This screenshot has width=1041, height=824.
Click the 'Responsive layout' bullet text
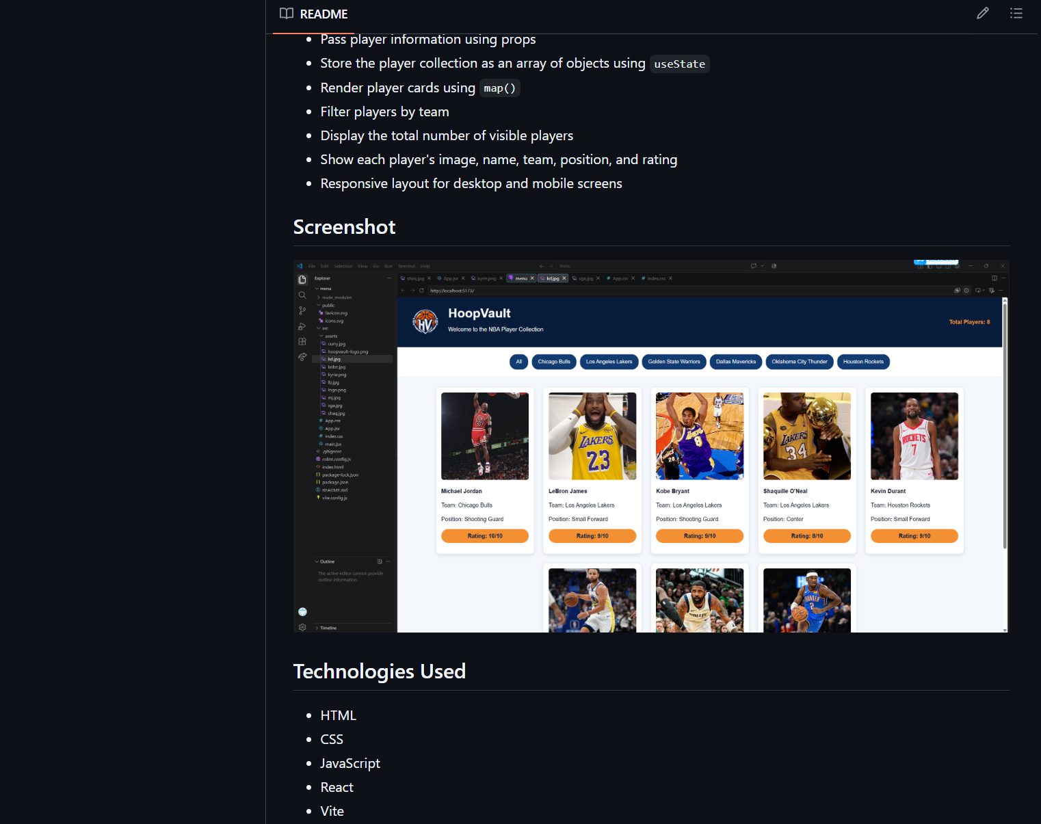tap(471, 183)
